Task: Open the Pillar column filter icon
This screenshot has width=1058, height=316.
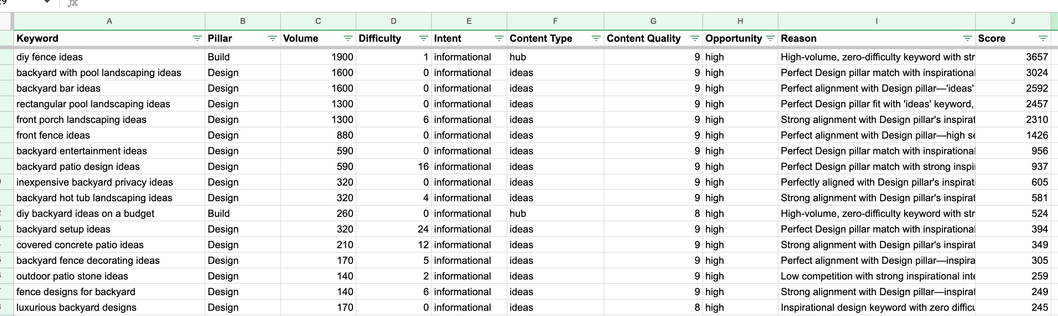Action: (x=272, y=38)
